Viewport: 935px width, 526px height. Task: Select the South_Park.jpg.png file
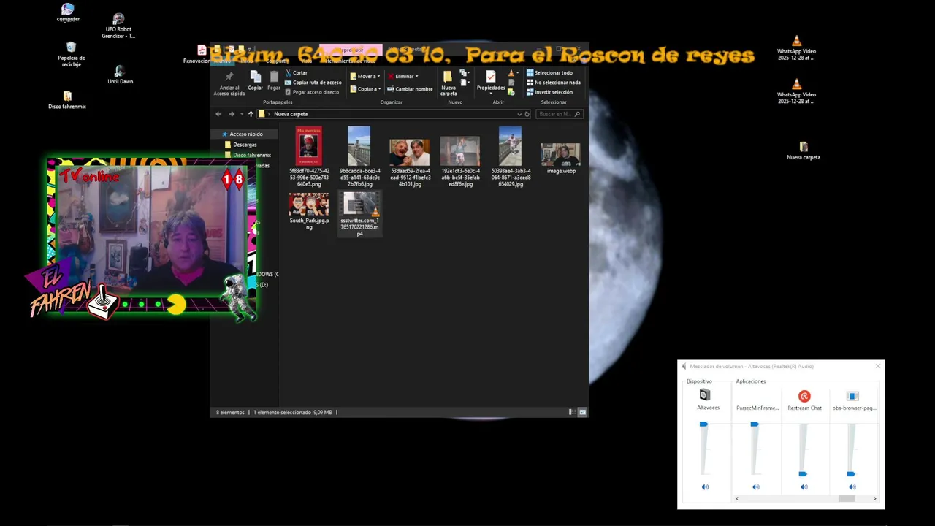(x=309, y=211)
